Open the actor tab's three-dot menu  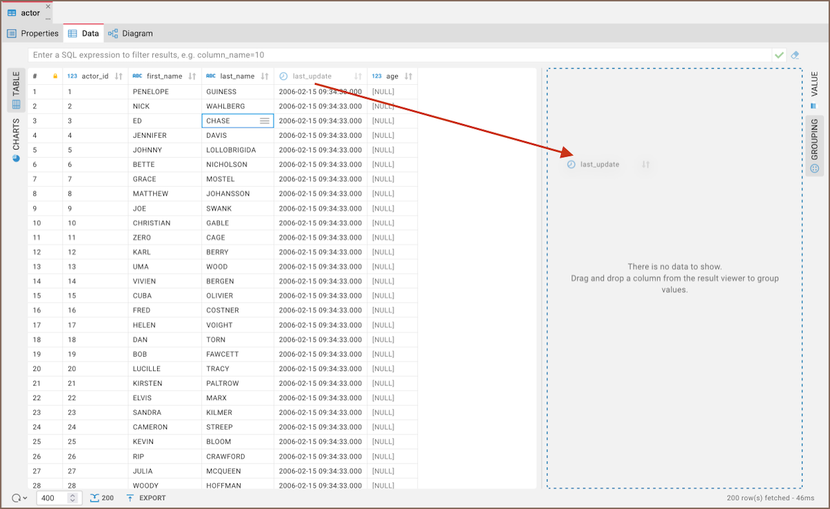click(x=48, y=18)
